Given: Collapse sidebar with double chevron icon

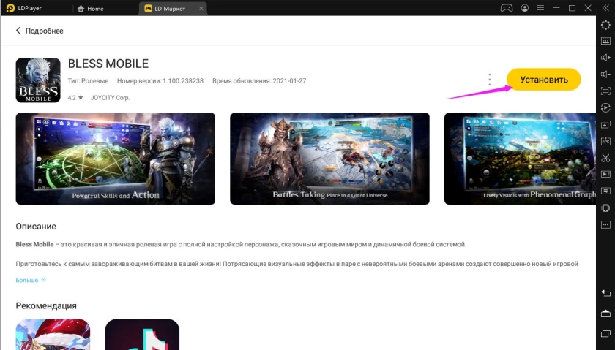Looking at the screenshot, I should click(605, 8).
